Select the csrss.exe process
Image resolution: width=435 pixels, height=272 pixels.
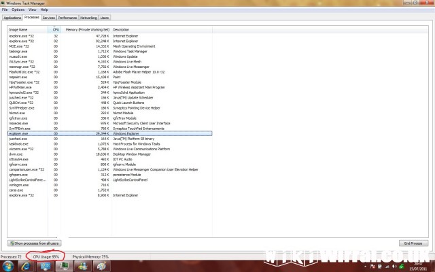110,190
